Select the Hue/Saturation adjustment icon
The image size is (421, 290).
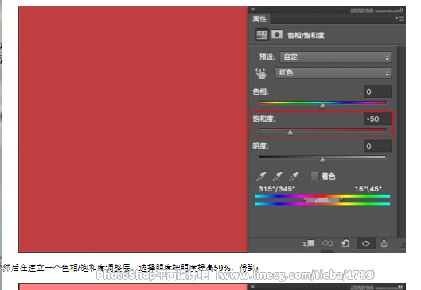coord(262,35)
